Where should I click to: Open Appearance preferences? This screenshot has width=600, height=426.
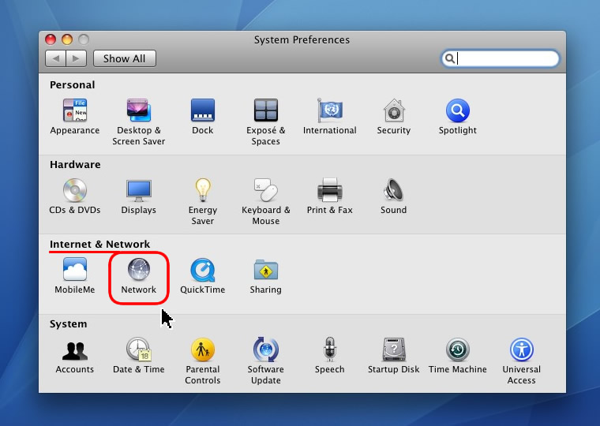tap(75, 111)
